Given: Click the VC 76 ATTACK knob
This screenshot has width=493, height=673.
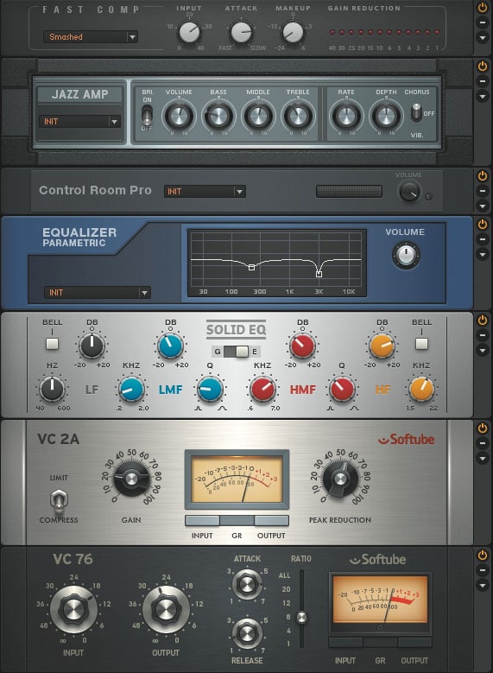Looking at the screenshot, I should [247, 584].
